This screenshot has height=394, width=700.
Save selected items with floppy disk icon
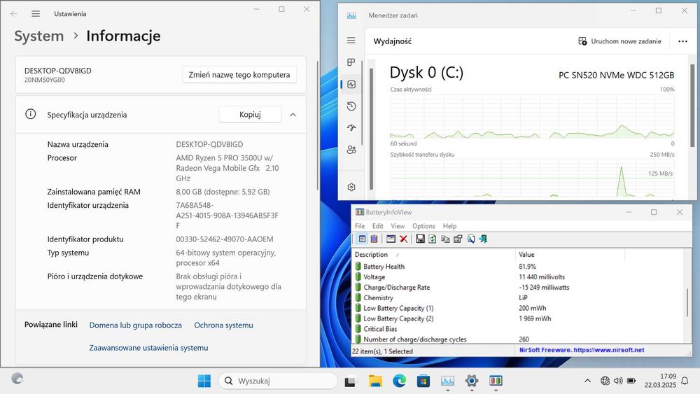[x=420, y=239]
